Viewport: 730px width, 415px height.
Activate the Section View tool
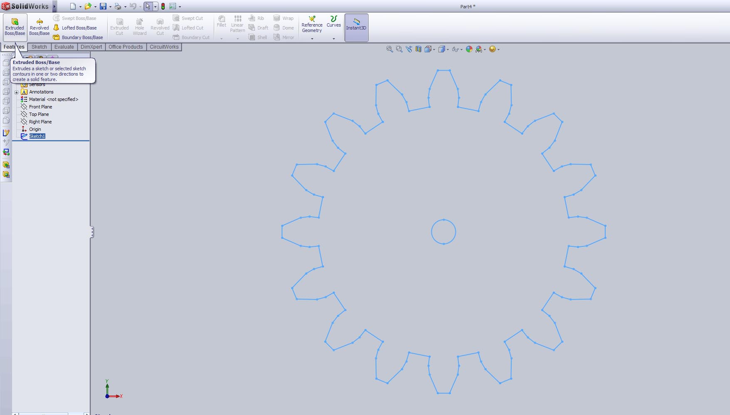[x=418, y=49]
